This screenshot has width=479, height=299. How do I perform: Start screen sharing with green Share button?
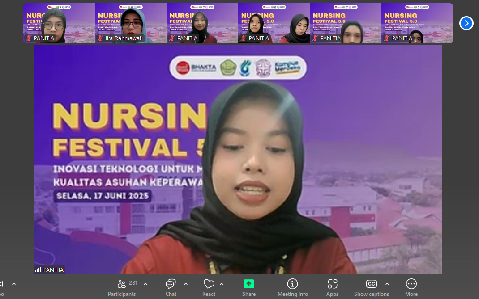coord(249,287)
